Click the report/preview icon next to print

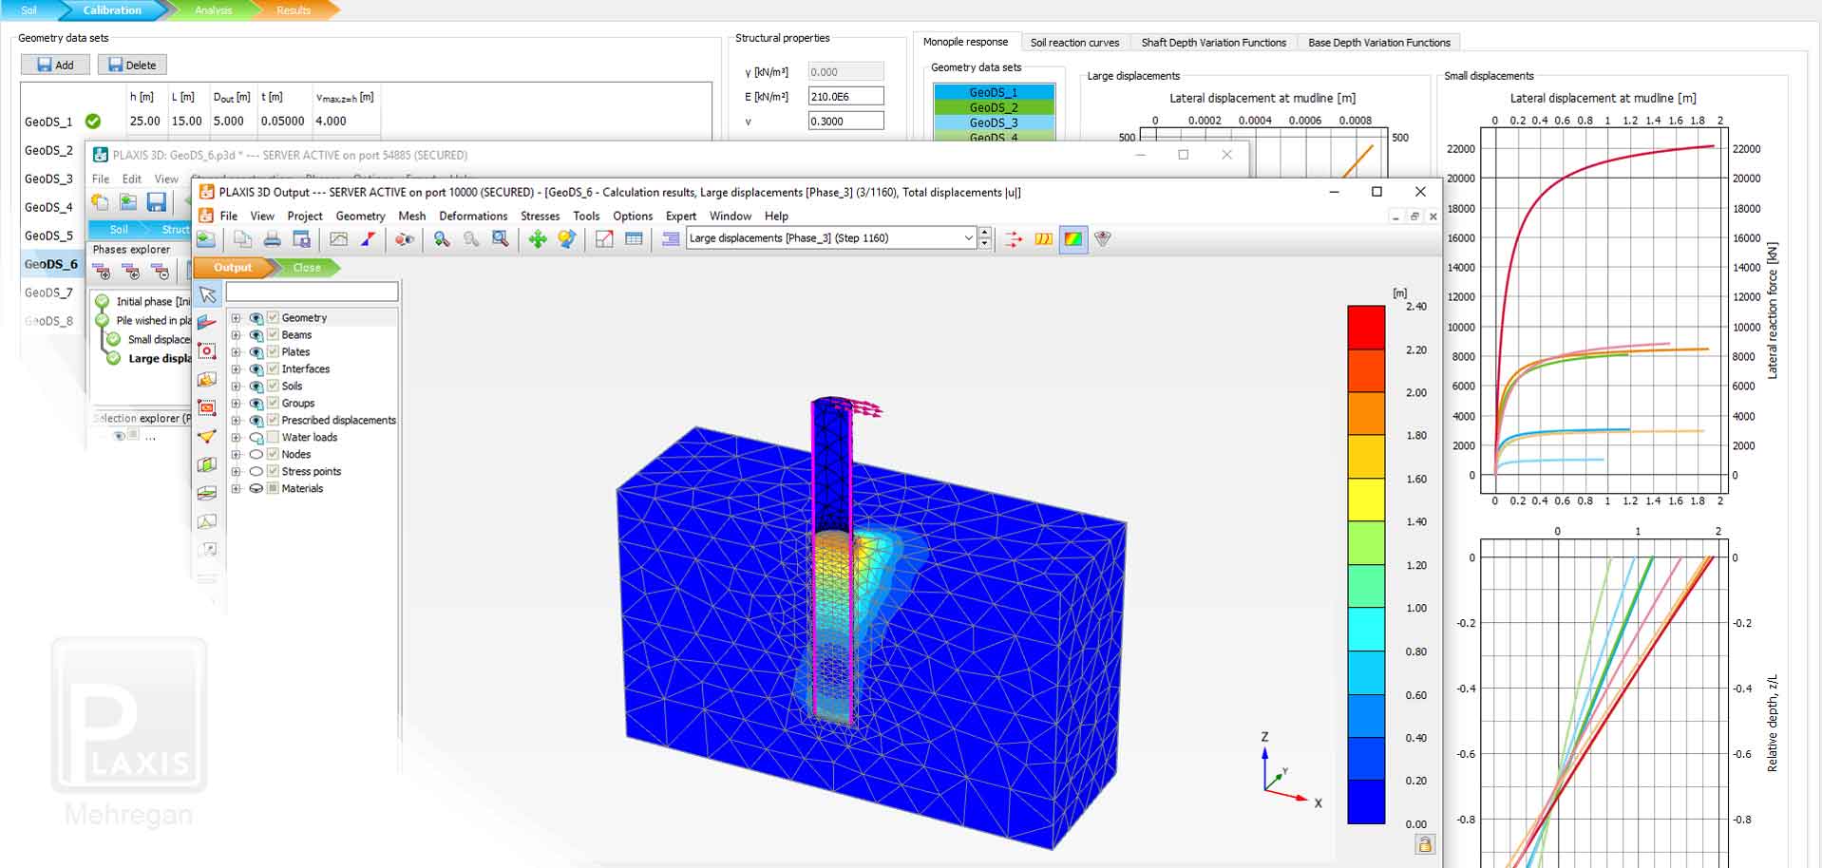click(x=301, y=239)
